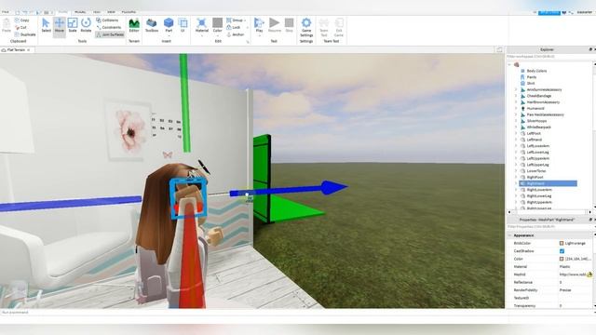Open the Toolbox panel
The width and height of the screenshot is (596, 335).
[x=152, y=25]
